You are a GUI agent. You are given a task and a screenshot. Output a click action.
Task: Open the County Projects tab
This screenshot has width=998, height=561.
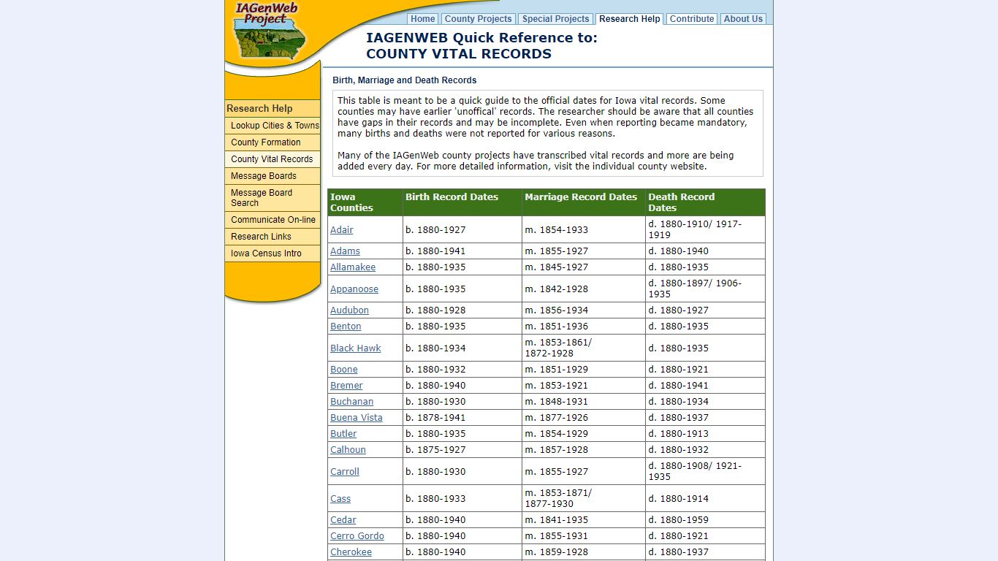point(479,19)
